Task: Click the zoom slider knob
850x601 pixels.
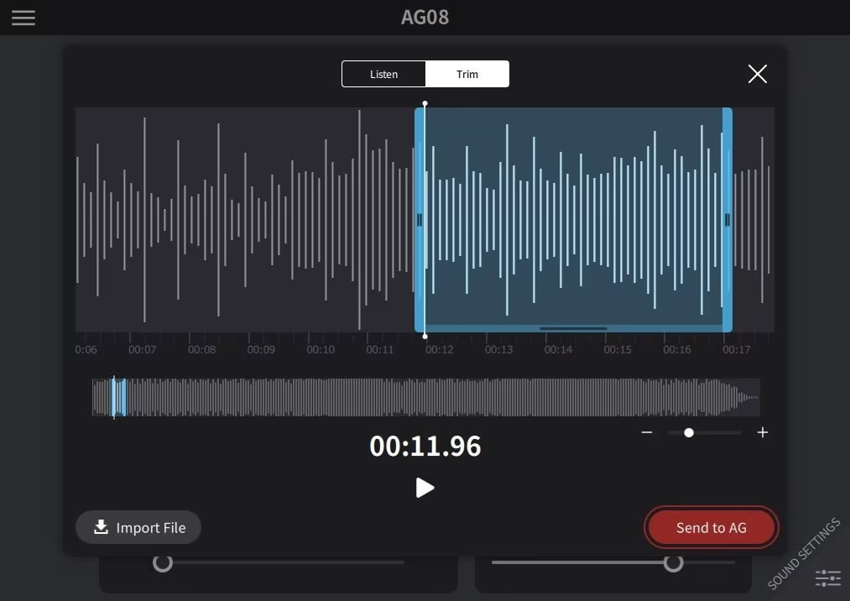Action: point(689,432)
